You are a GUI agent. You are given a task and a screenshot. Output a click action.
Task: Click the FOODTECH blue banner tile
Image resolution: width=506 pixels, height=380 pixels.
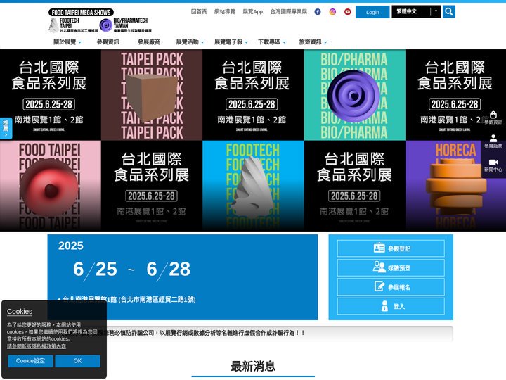click(253, 186)
